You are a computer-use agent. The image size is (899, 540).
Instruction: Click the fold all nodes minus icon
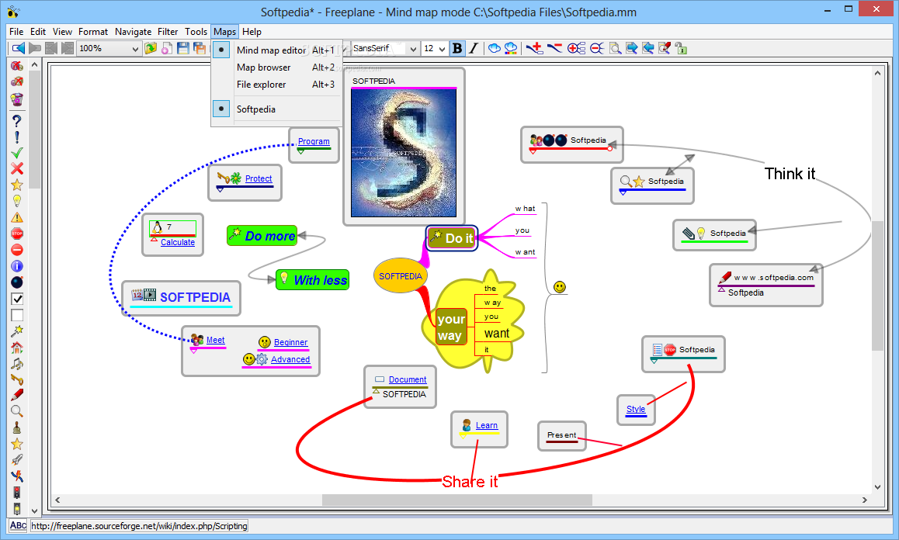[597, 49]
